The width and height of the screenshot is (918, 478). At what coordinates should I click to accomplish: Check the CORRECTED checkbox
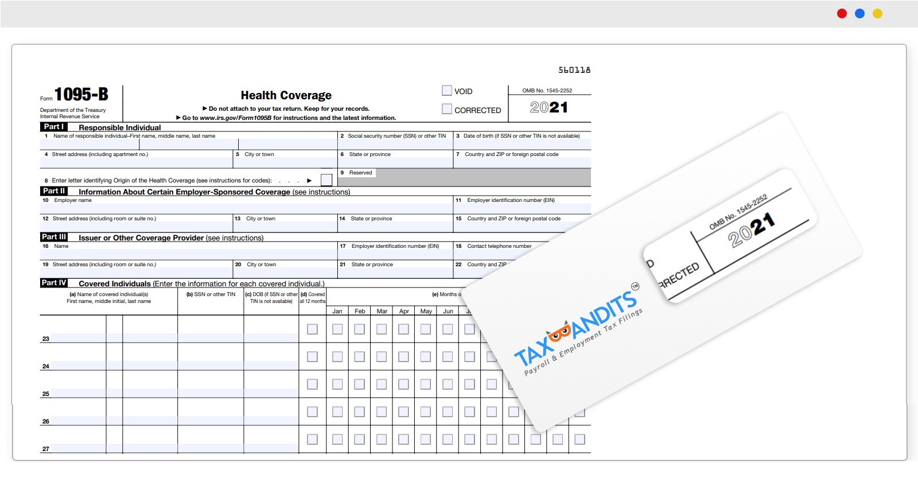click(447, 109)
